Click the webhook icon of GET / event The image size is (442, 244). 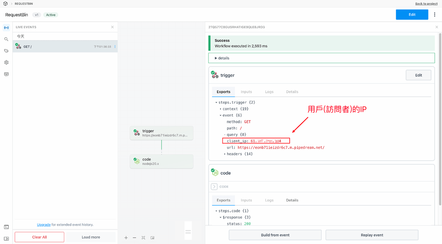[18, 46]
